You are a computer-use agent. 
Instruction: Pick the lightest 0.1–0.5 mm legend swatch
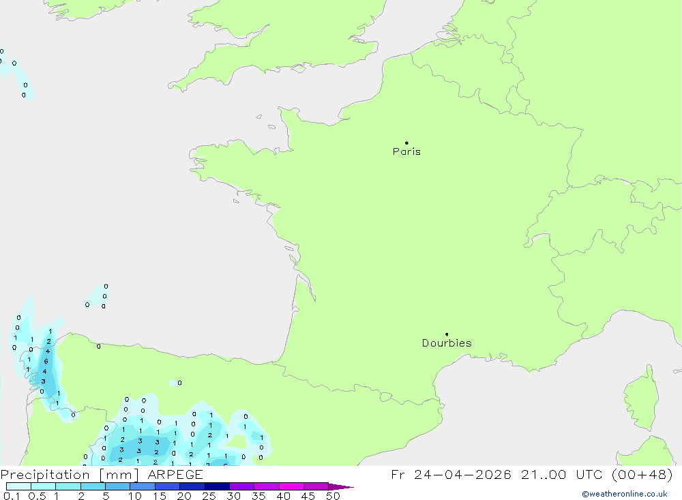[18, 486]
